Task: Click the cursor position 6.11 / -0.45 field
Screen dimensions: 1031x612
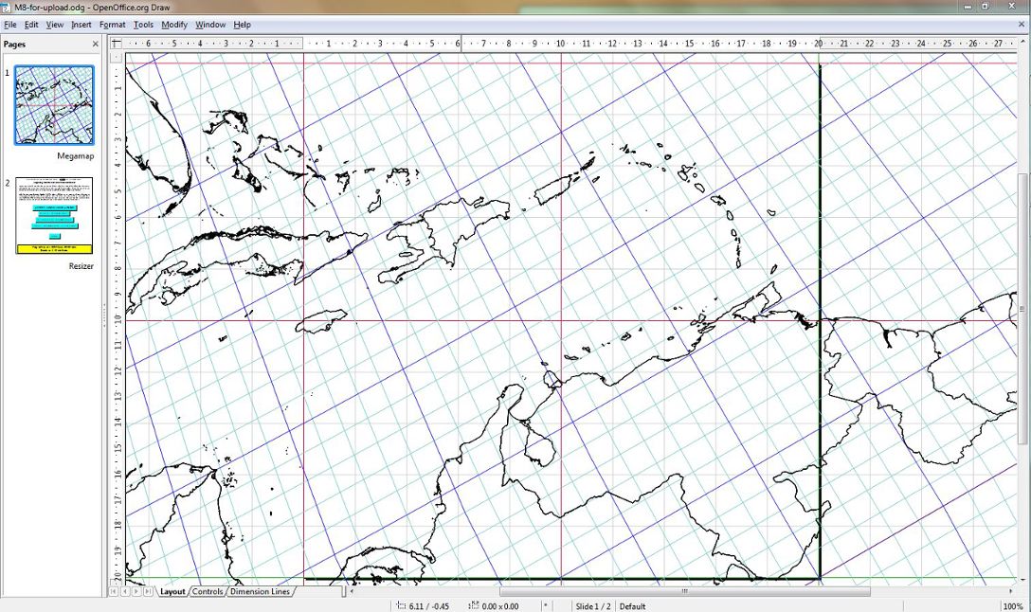Action: [423, 606]
